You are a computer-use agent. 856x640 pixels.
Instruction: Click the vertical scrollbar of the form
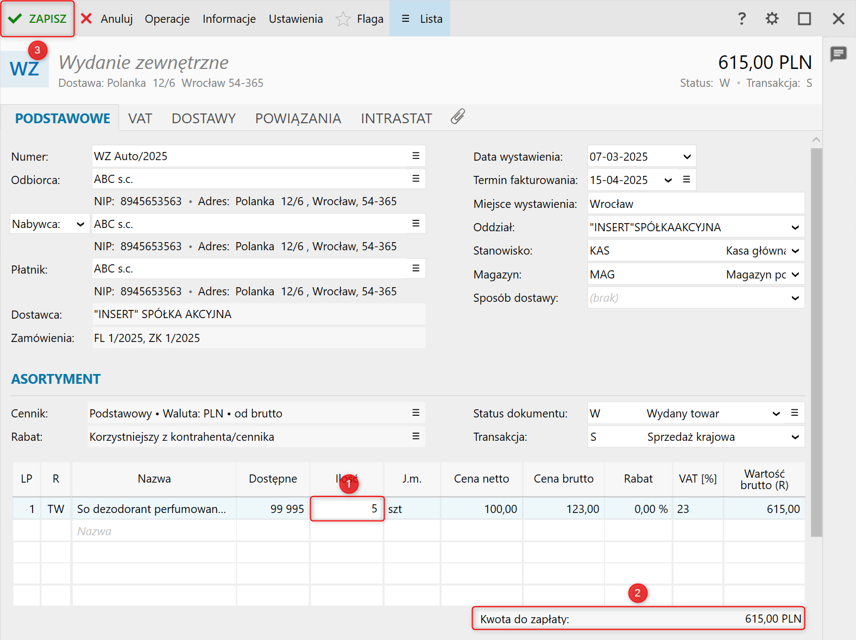tap(816, 342)
